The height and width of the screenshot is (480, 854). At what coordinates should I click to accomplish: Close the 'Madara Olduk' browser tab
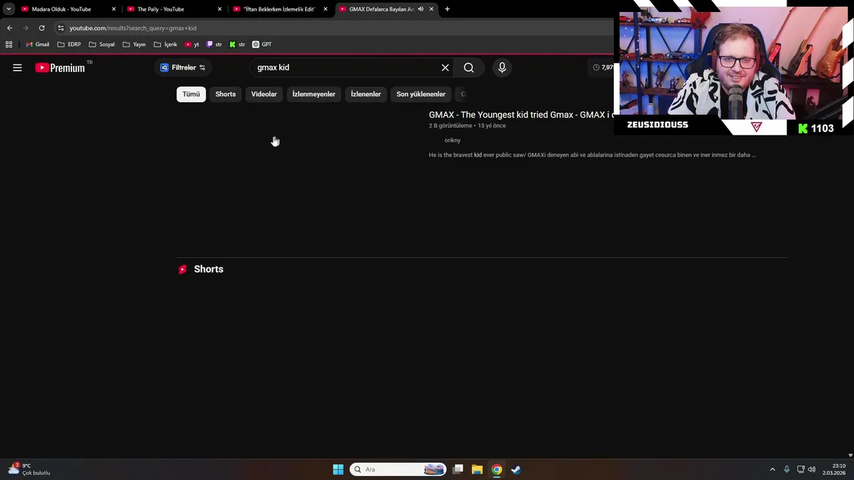(113, 9)
